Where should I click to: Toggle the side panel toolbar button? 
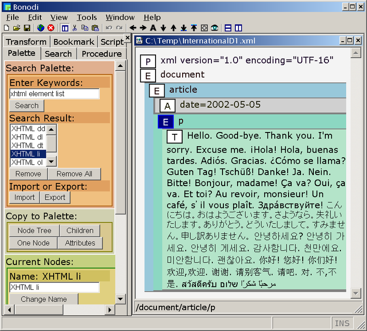tap(65, 28)
